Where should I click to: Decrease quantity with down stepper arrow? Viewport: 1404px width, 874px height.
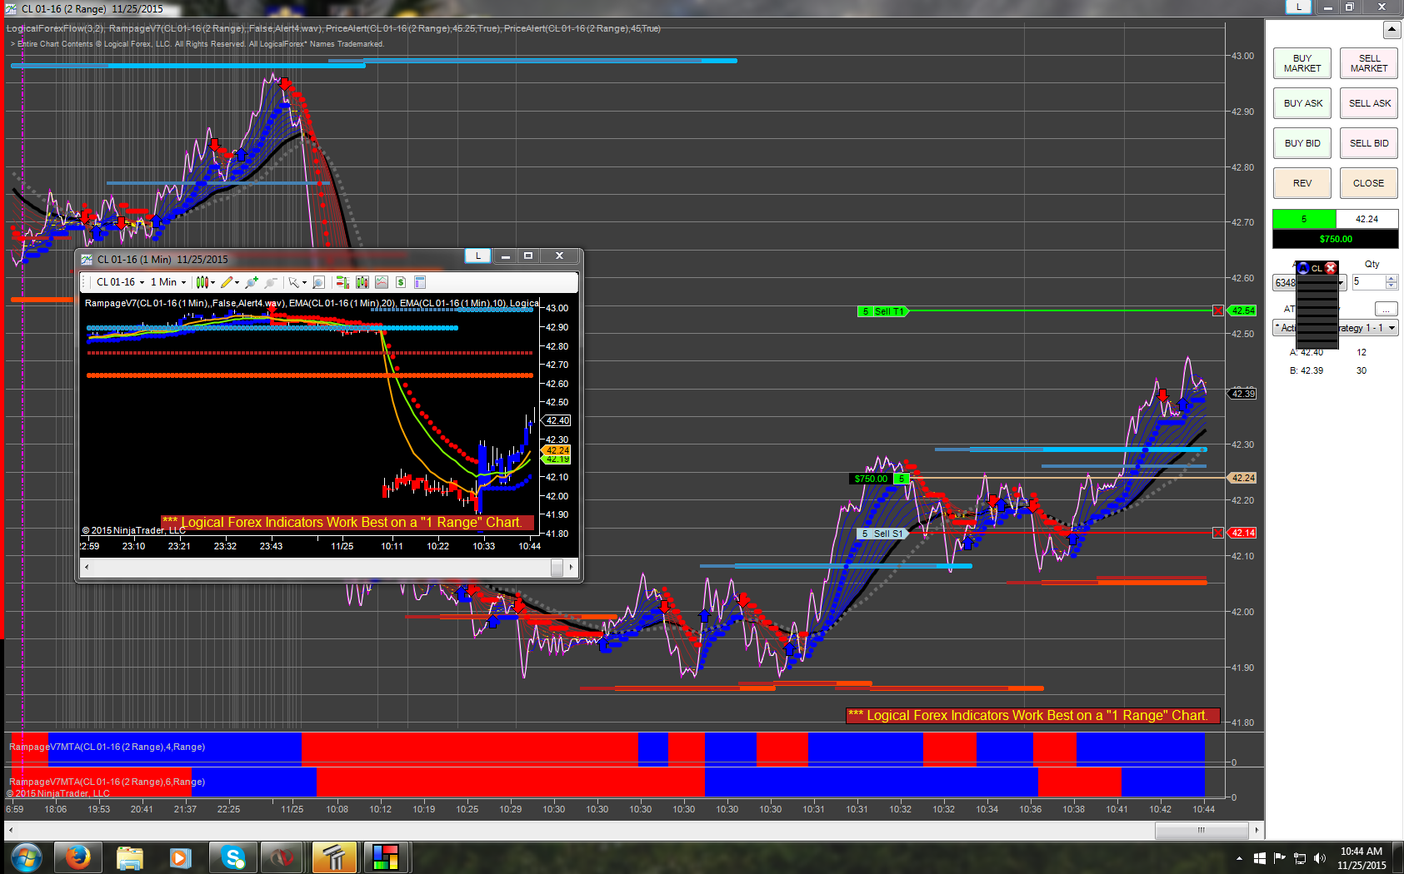[x=1392, y=286]
